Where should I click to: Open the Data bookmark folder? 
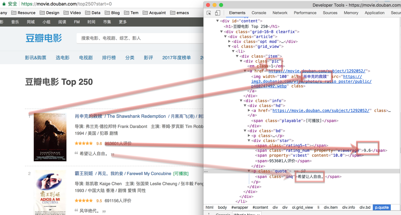point(93,13)
